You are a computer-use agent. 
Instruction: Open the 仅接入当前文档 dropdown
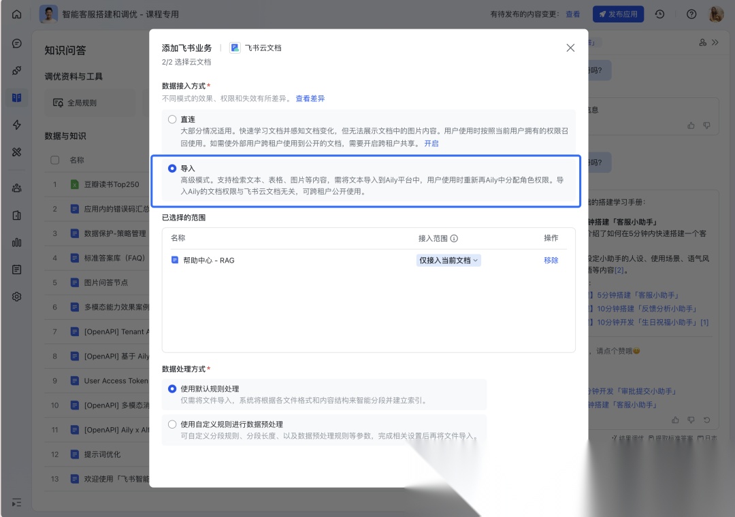(448, 260)
